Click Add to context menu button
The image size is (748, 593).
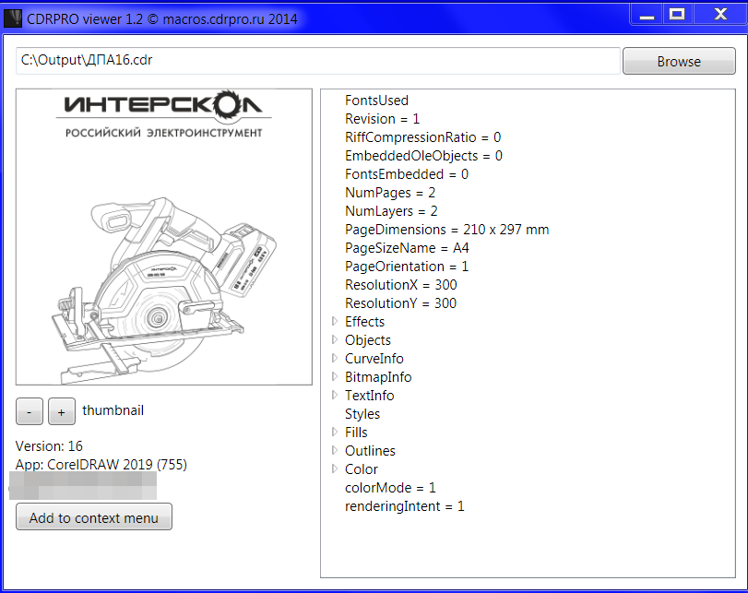(x=94, y=516)
